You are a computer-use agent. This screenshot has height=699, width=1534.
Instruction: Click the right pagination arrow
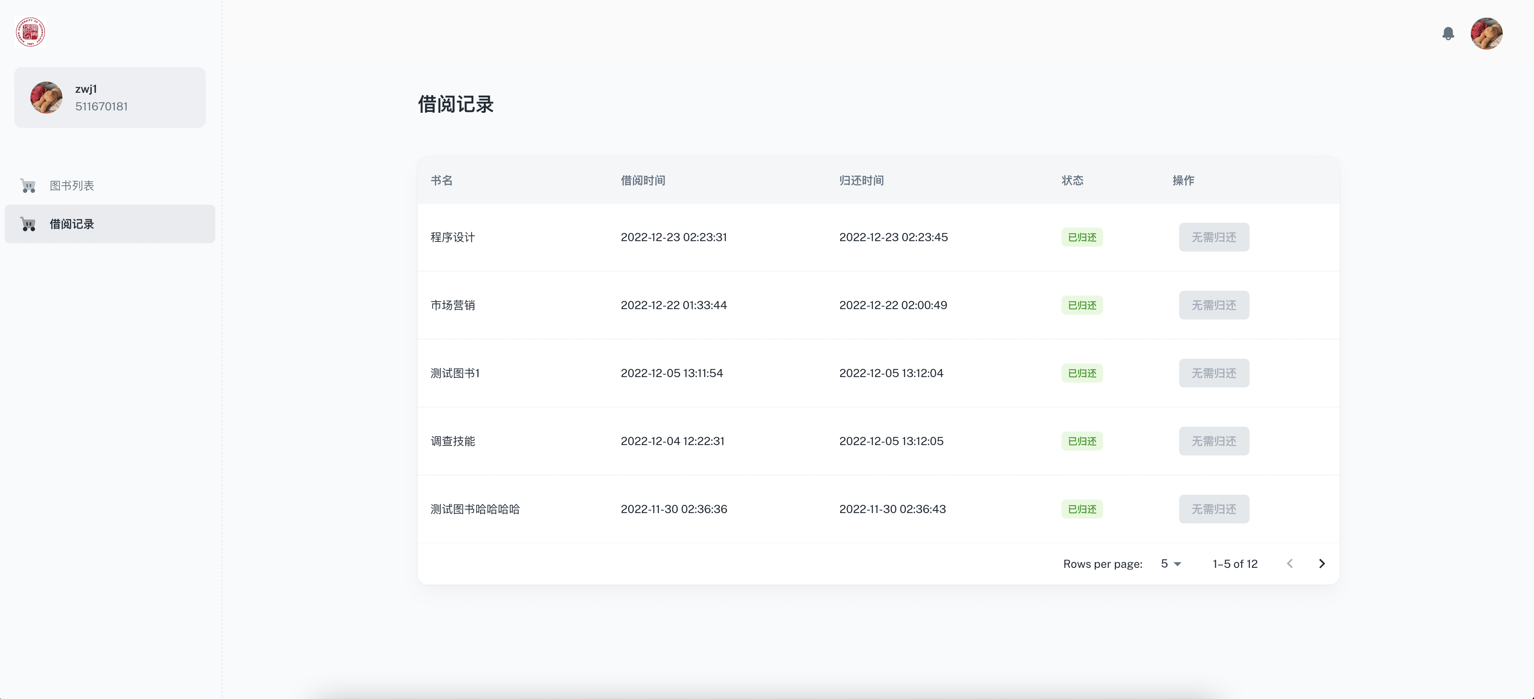click(1322, 563)
